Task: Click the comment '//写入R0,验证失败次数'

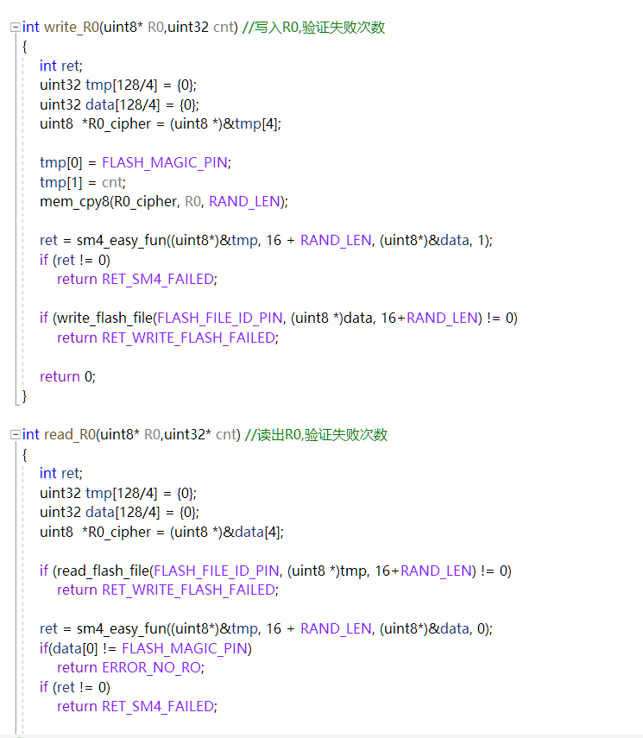Action: tap(313, 28)
